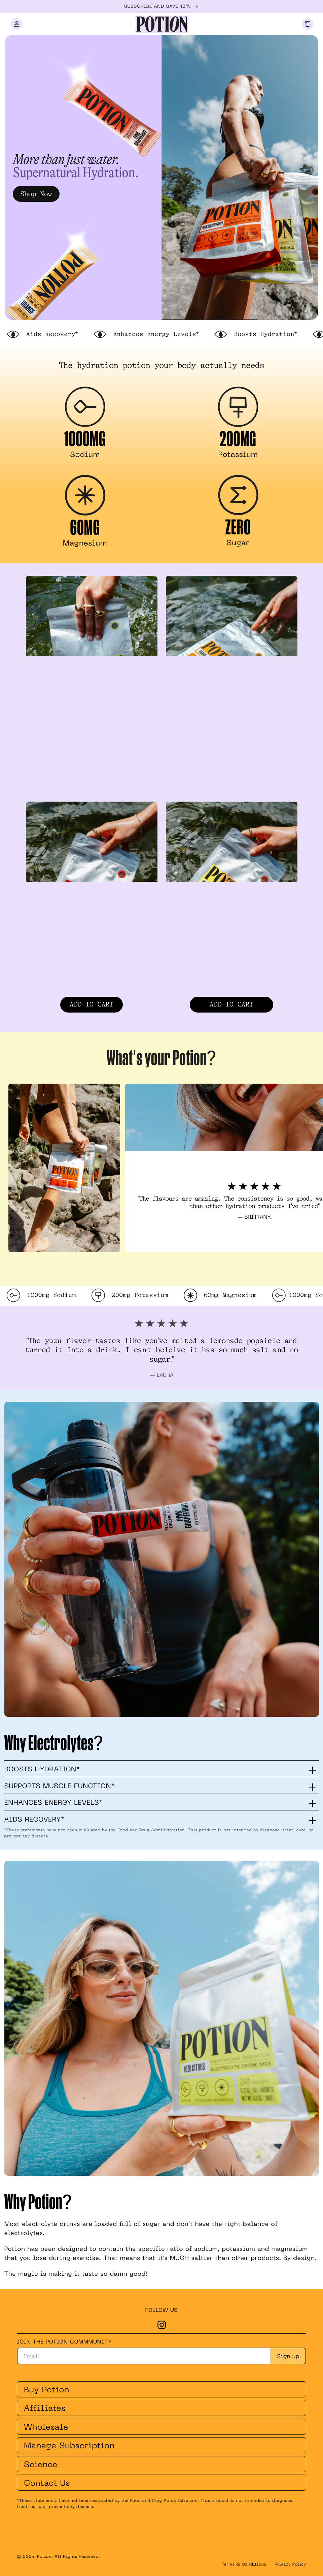
Task: Open the shopping cart icon
Action: click(307, 24)
